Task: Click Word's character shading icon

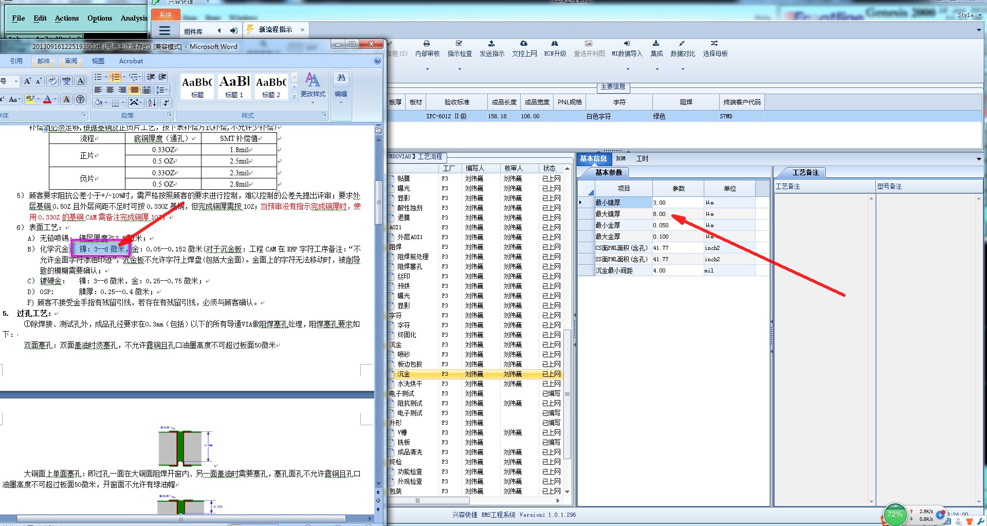Action: 66,99
